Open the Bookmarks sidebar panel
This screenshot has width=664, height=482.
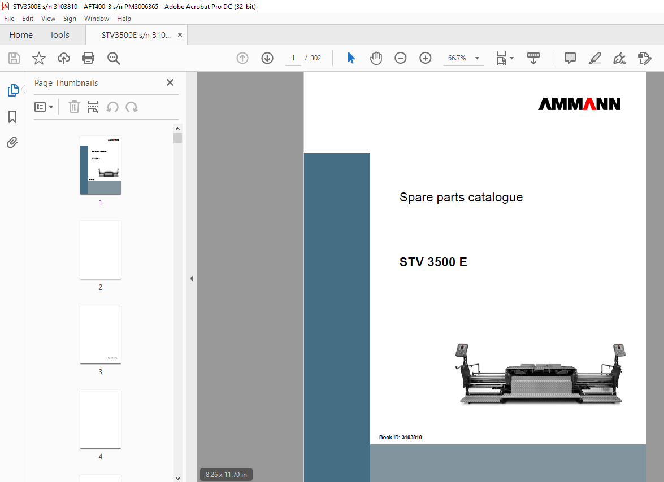(x=12, y=117)
